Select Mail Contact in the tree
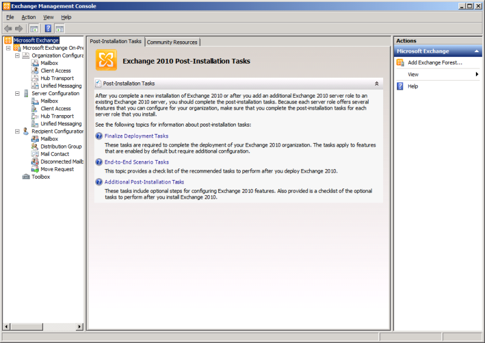 (55, 154)
